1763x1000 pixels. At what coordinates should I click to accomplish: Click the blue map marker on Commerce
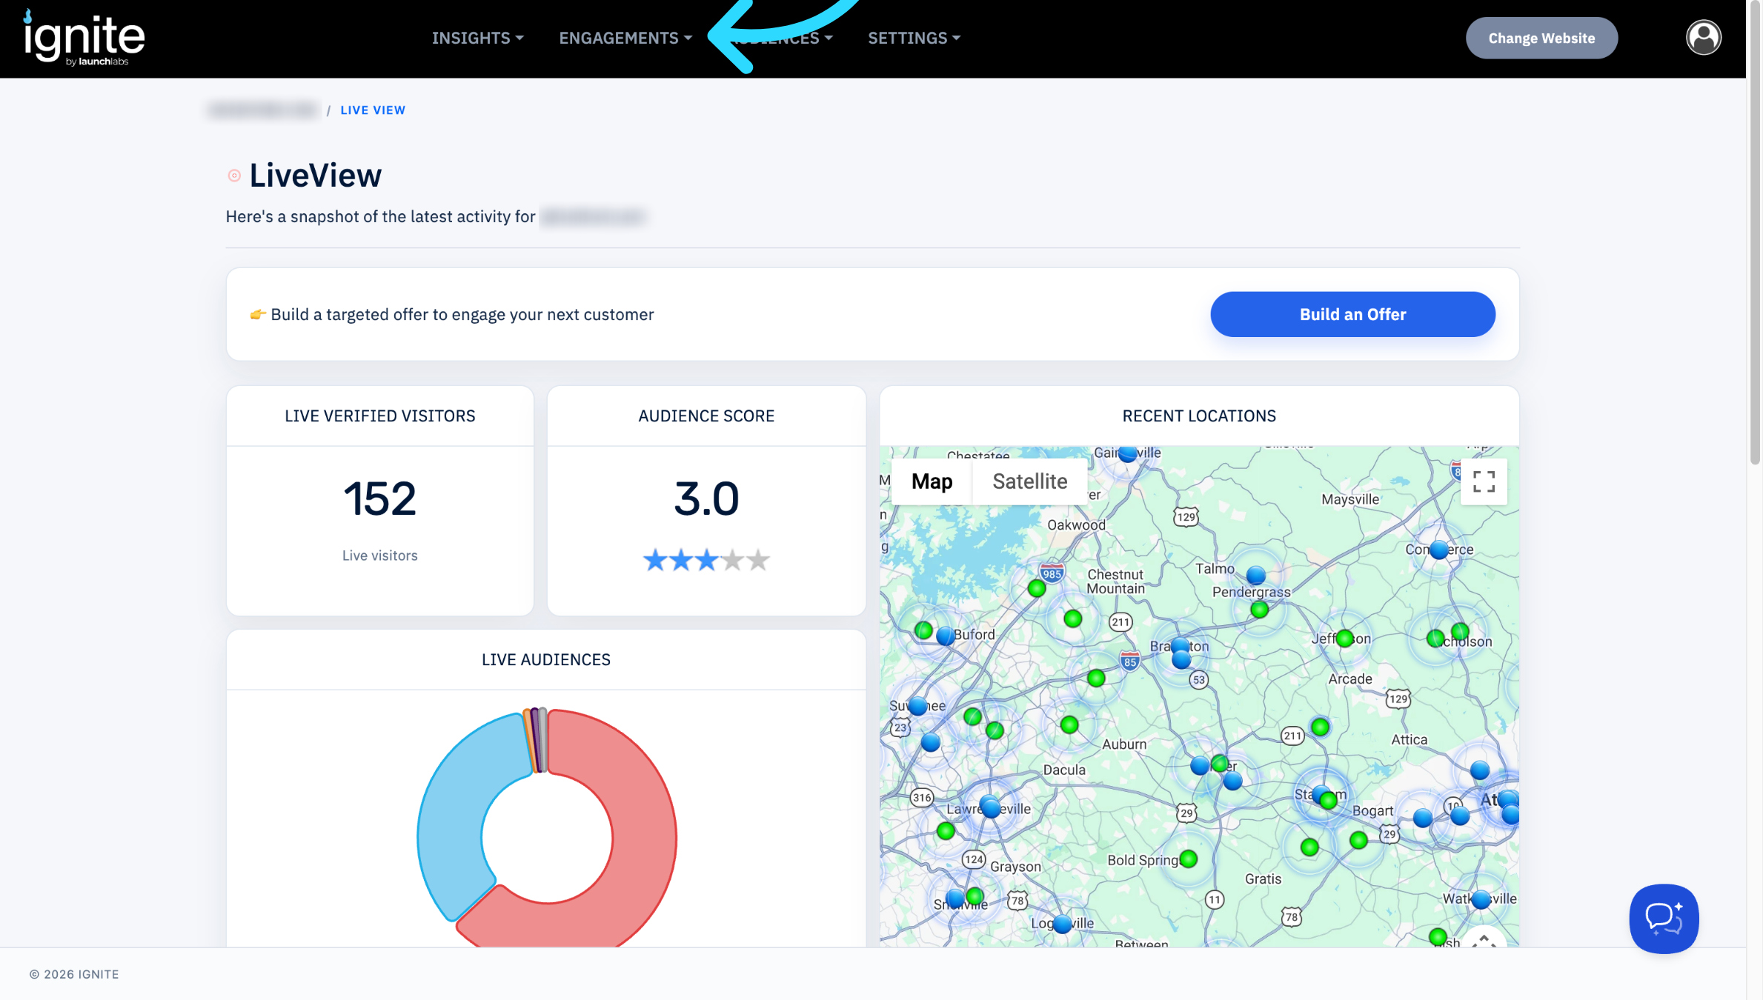pos(1439,550)
